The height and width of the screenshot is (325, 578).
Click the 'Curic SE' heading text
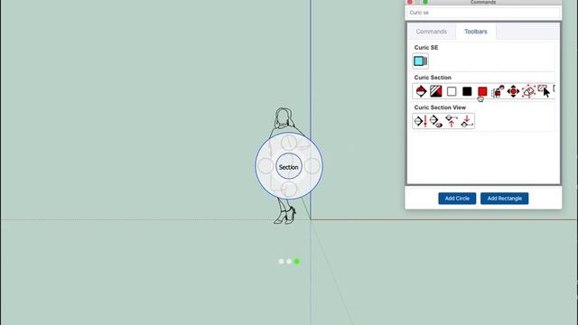[426, 48]
